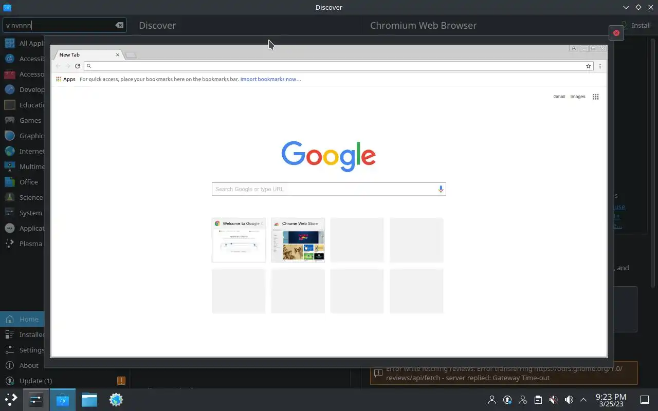Open Chrome Web Store thumbnail
The image size is (658, 411).
(x=298, y=240)
